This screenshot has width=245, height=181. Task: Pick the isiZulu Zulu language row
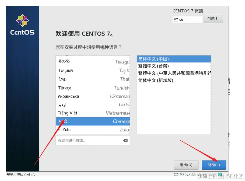coord(93,130)
